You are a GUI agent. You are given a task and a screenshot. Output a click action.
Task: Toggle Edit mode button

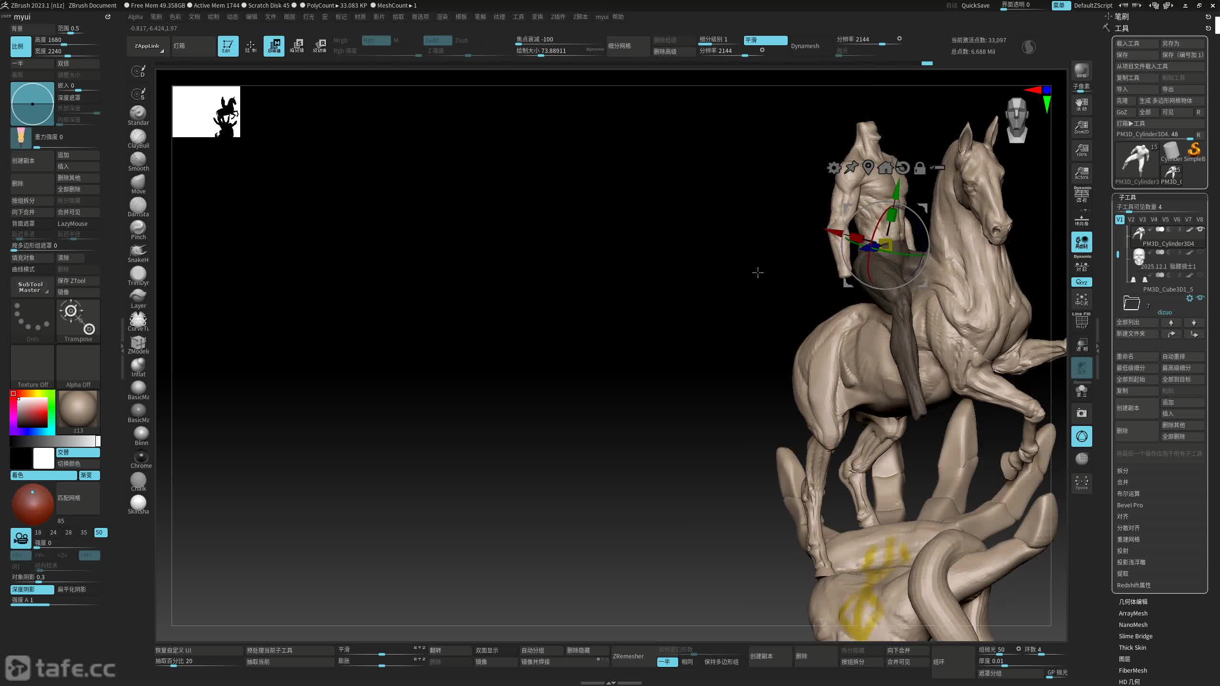coord(228,46)
